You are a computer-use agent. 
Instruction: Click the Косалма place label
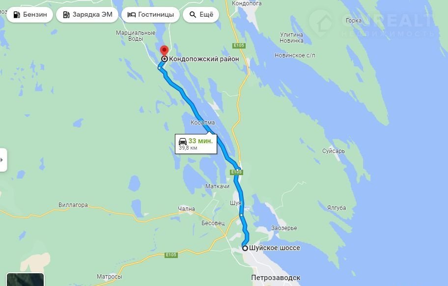coord(202,123)
